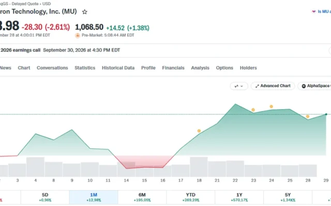Switch to the Chart tab
Screen dimensions: 331x206
pos(24,68)
